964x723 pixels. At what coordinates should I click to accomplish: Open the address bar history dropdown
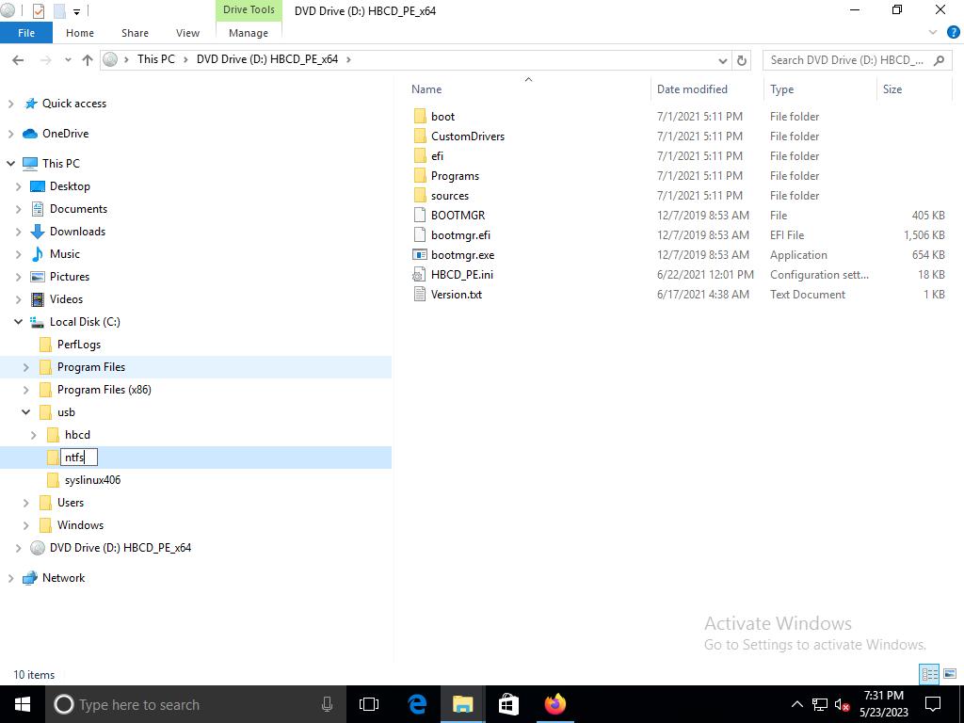722,59
